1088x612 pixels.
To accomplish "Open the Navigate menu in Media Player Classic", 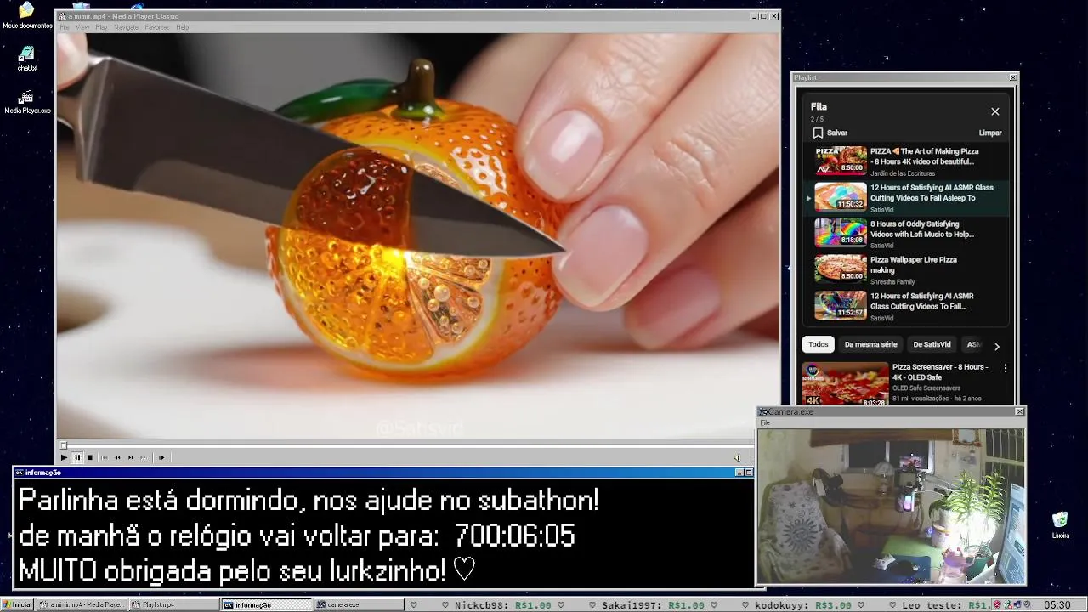I will click(x=126, y=27).
